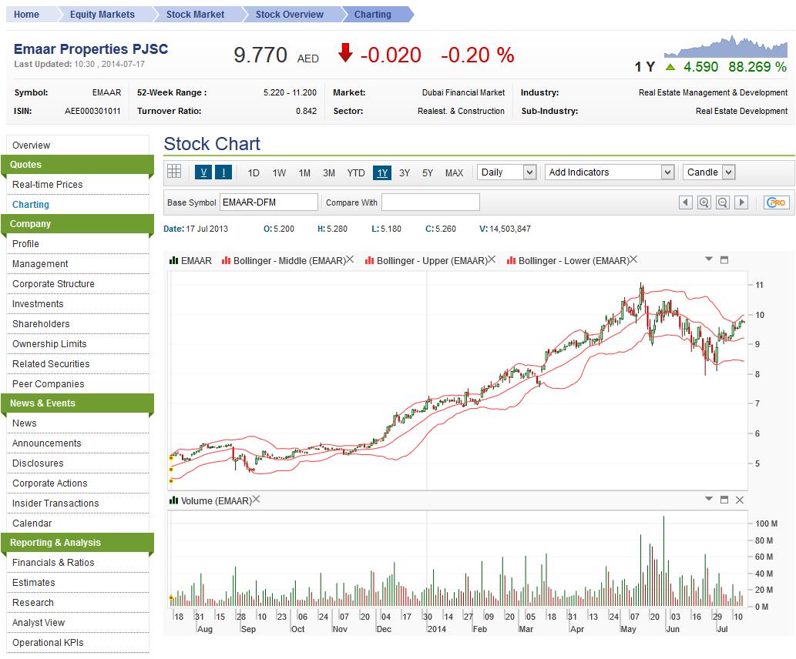Maximize the volume chart panel
Screen dimensions: 796x659
pyautogui.click(x=724, y=500)
